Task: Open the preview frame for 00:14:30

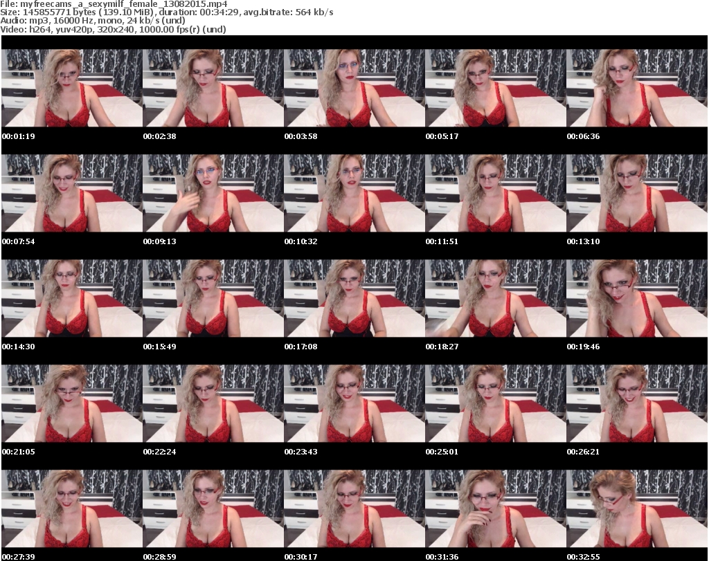Action: tap(72, 299)
